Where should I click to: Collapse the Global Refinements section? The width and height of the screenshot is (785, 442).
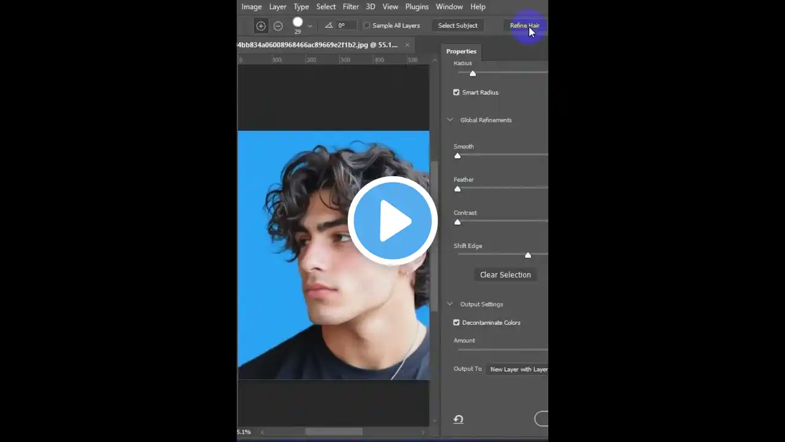[450, 120]
